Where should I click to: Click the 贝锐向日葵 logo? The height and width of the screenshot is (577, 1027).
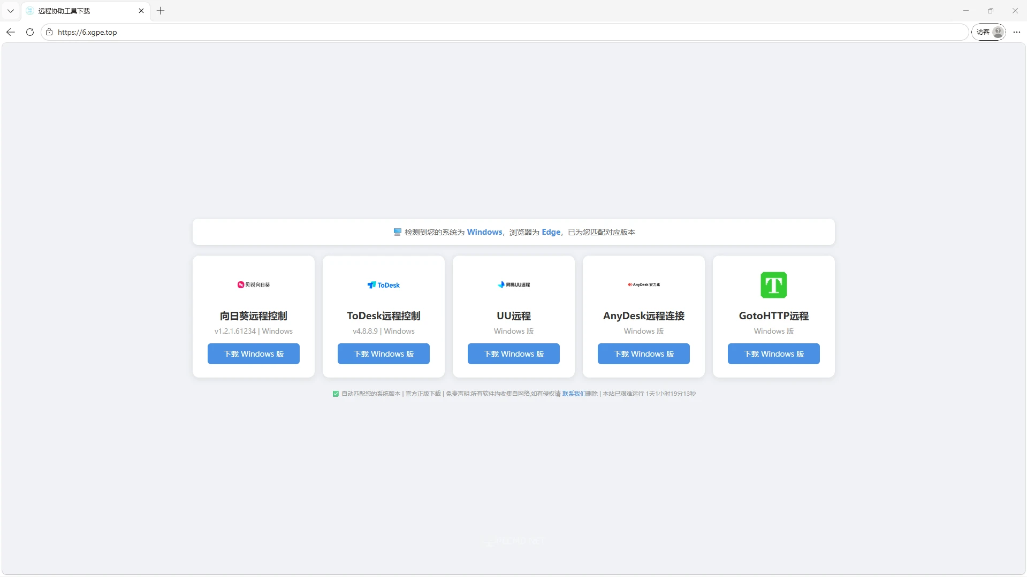click(254, 284)
